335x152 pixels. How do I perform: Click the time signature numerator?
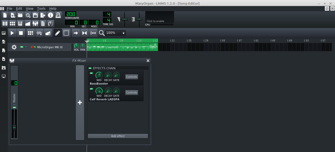[107, 14]
